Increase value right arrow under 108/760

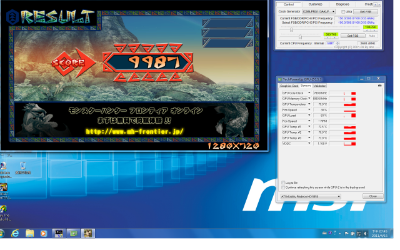tap(374, 31)
